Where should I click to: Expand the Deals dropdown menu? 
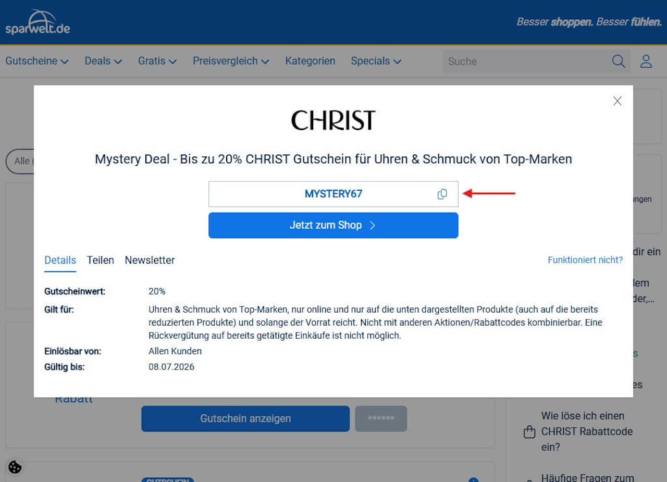pyautogui.click(x=103, y=61)
